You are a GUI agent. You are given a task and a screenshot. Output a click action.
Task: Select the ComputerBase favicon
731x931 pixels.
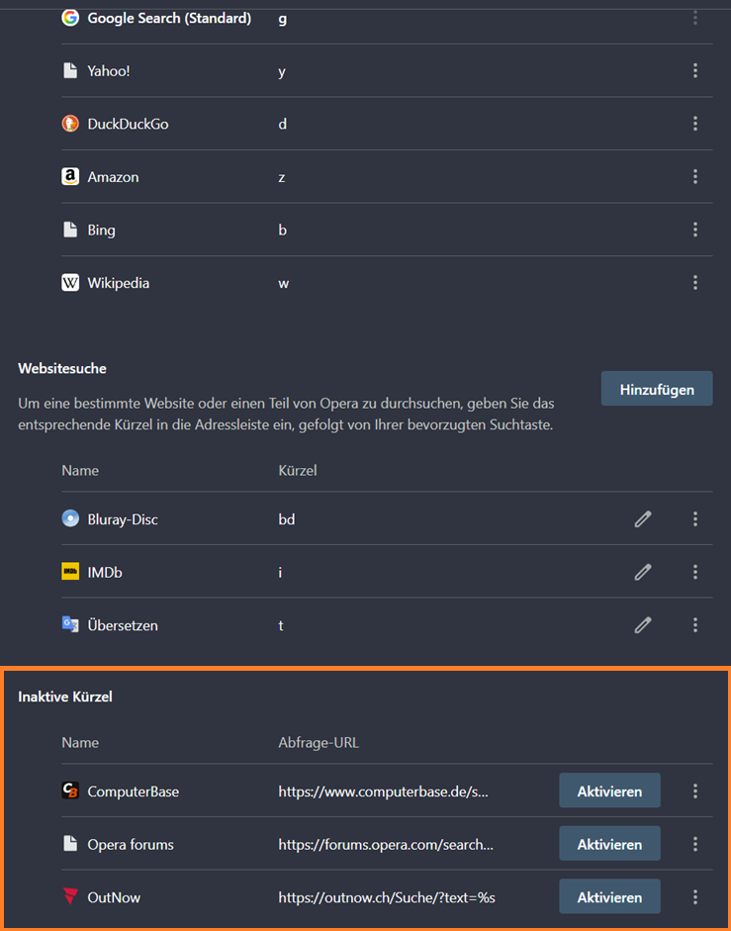pos(69,791)
